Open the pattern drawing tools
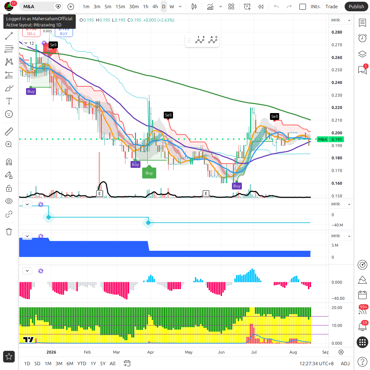The width and height of the screenshot is (370, 370). tap(9, 62)
